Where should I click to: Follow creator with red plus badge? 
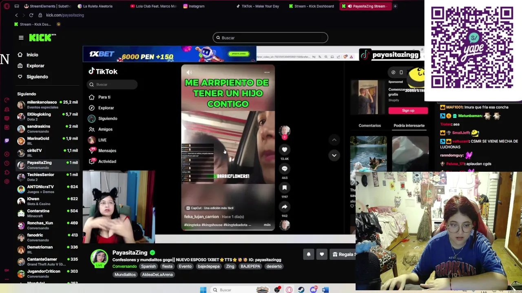285,137
